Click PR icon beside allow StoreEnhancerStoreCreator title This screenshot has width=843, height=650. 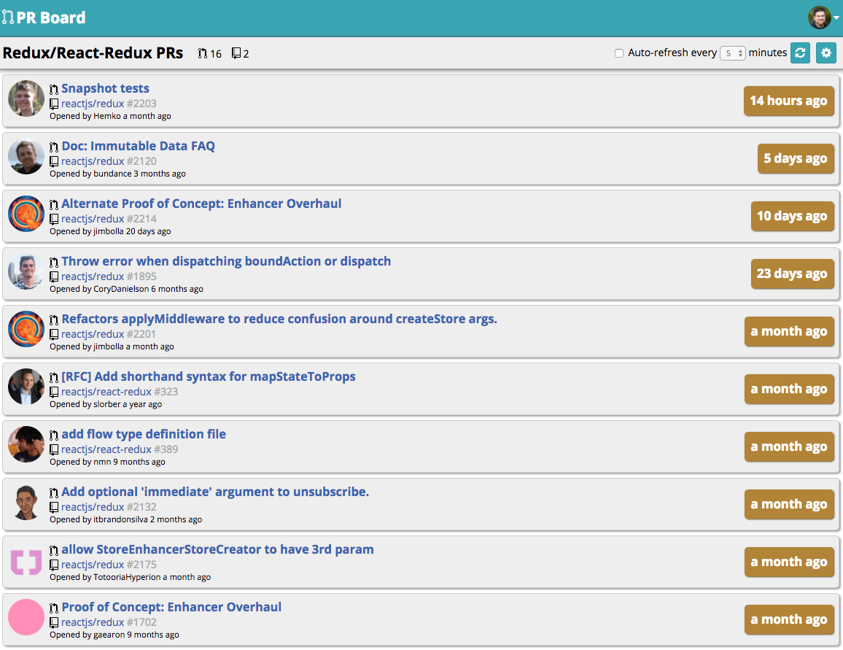[54, 550]
